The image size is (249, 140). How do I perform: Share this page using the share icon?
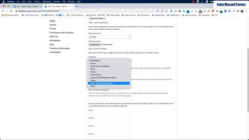[162, 11]
